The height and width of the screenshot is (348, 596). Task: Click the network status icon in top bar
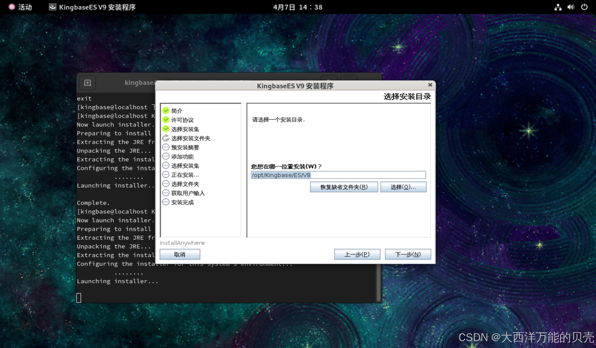click(558, 7)
